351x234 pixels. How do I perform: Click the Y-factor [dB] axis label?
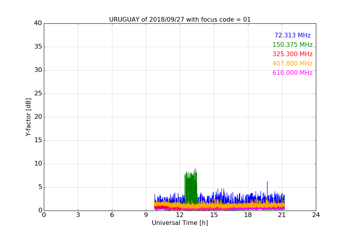click(28, 117)
